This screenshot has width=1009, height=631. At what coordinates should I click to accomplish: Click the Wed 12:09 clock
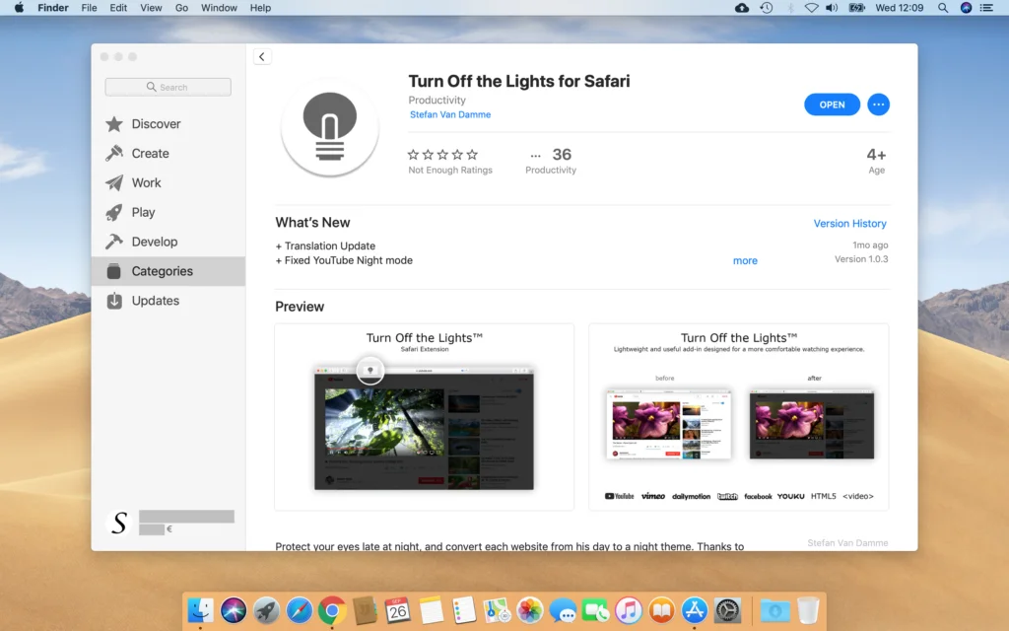[899, 8]
